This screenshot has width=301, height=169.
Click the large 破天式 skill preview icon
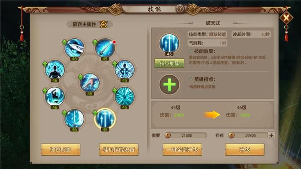(x=169, y=43)
